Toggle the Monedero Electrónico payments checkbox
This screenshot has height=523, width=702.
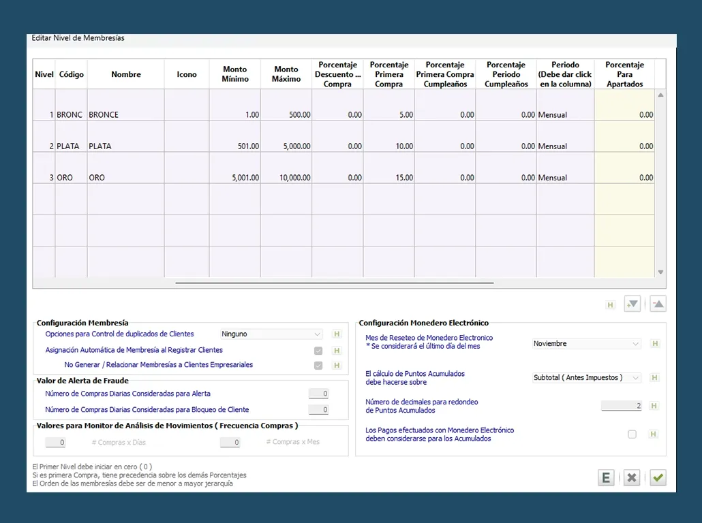pos(632,434)
